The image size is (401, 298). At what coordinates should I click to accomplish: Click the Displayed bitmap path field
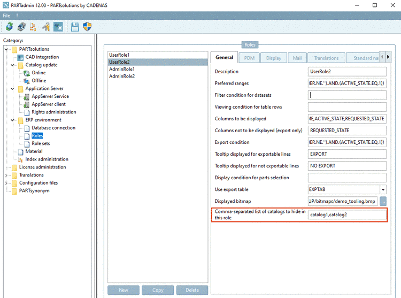pyautogui.click(x=342, y=201)
